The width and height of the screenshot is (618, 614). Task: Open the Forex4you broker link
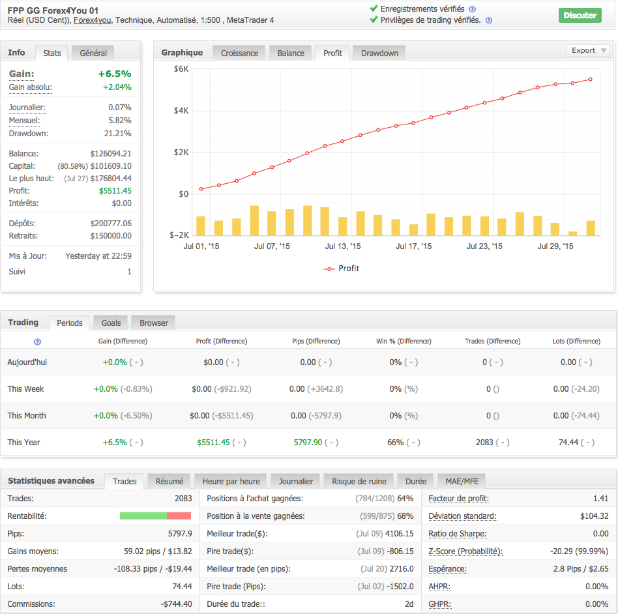point(92,20)
